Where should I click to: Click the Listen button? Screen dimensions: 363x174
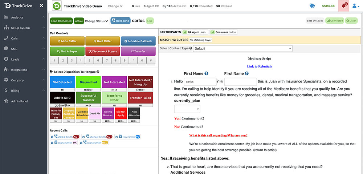pyautogui.click(x=351, y=21)
